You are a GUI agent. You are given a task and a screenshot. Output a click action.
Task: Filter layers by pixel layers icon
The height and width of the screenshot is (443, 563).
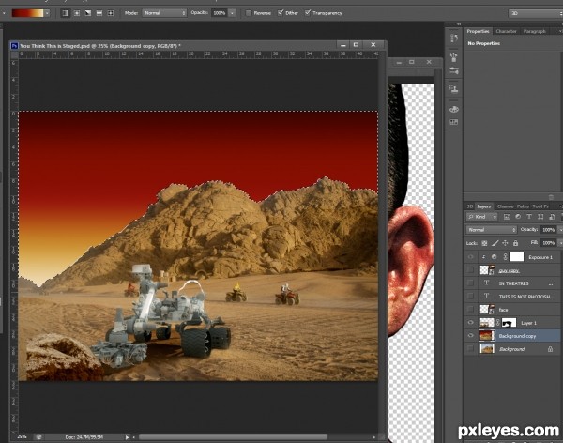[x=507, y=217]
